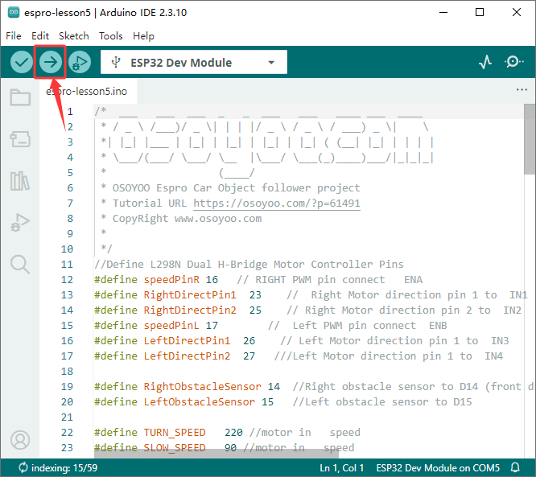Click 'LeftDirectPin2' on line 17
The image size is (536, 477).
[187, 356]
